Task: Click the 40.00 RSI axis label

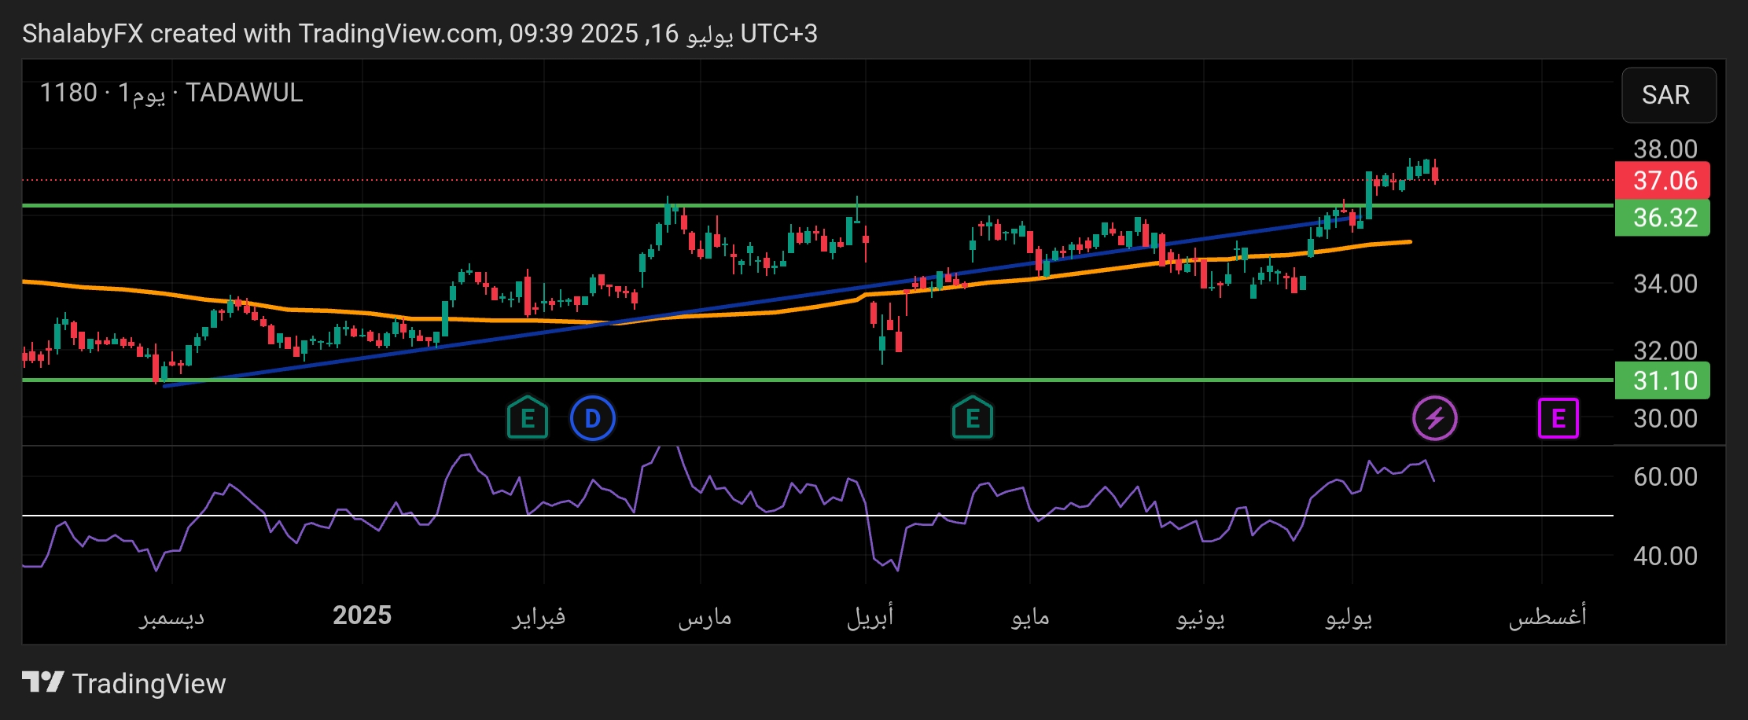Action: (x=1665, y=557)
